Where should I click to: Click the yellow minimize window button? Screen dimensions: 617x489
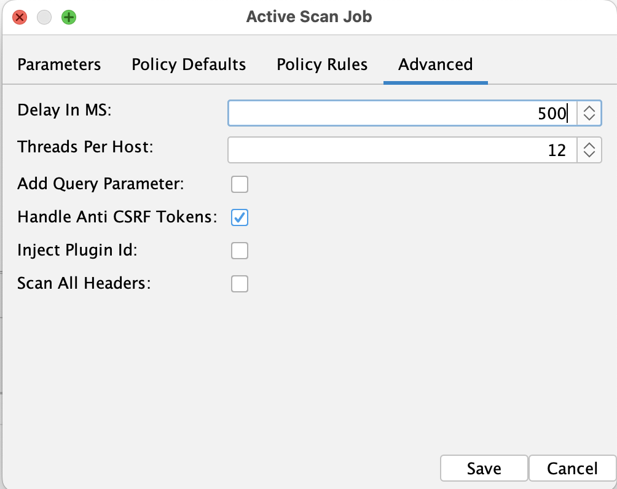point(44,17)
